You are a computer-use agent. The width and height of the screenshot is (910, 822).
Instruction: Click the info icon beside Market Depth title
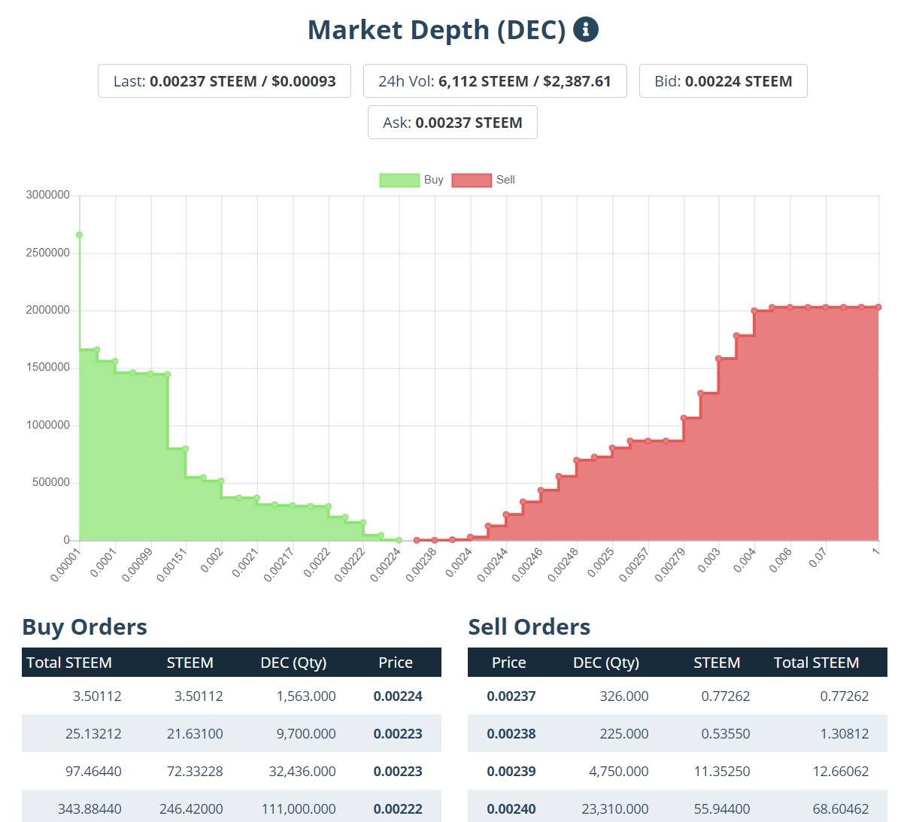[x=585, y=29]
